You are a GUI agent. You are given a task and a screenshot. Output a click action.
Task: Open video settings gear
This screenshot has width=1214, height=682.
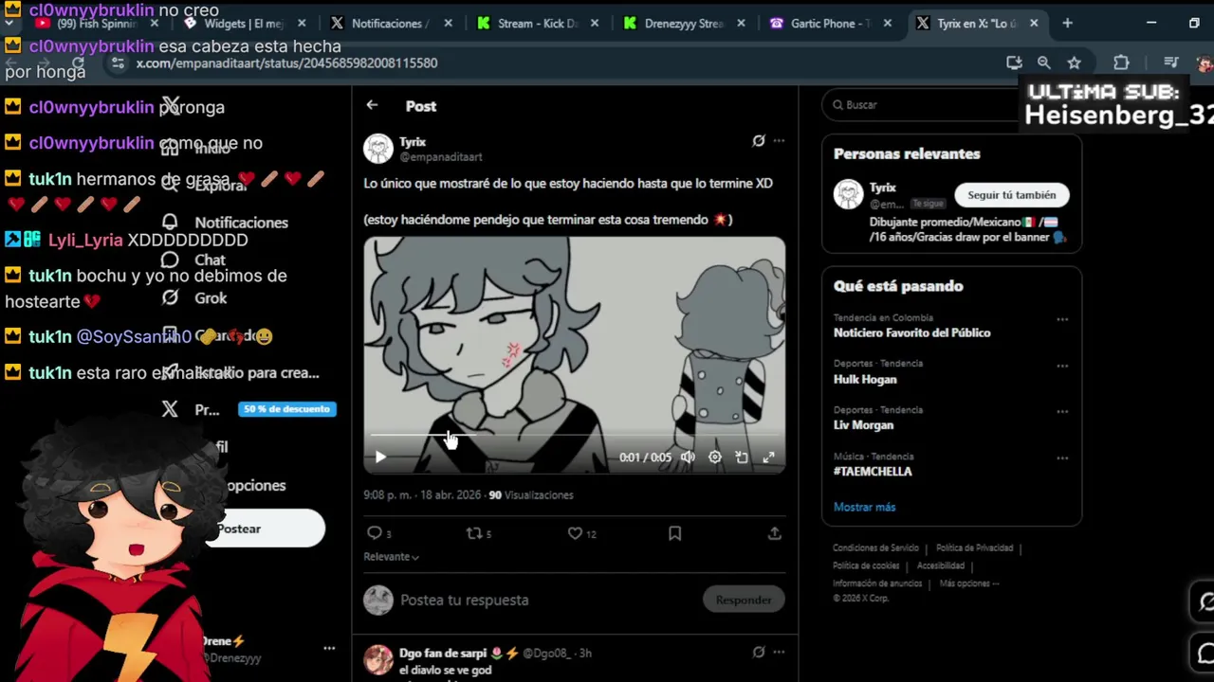[x=715, y=458]
